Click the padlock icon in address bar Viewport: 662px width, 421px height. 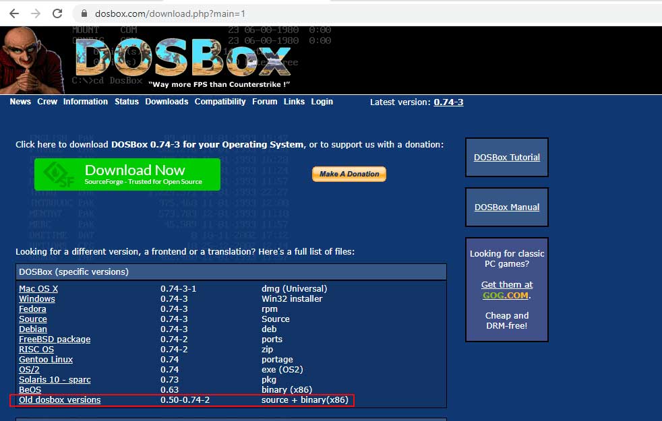[x=84, y=13]
